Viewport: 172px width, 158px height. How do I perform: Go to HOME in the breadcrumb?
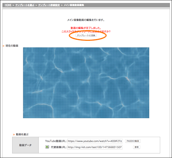(x=8, y=5)
